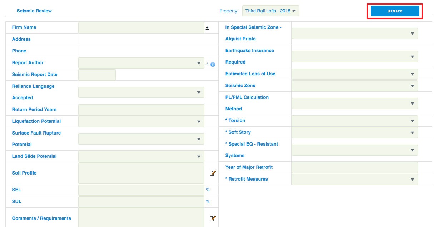Click the Firm Name label
Image resolution: width=437 pixels, height=227 pixels.
[24, 27]
